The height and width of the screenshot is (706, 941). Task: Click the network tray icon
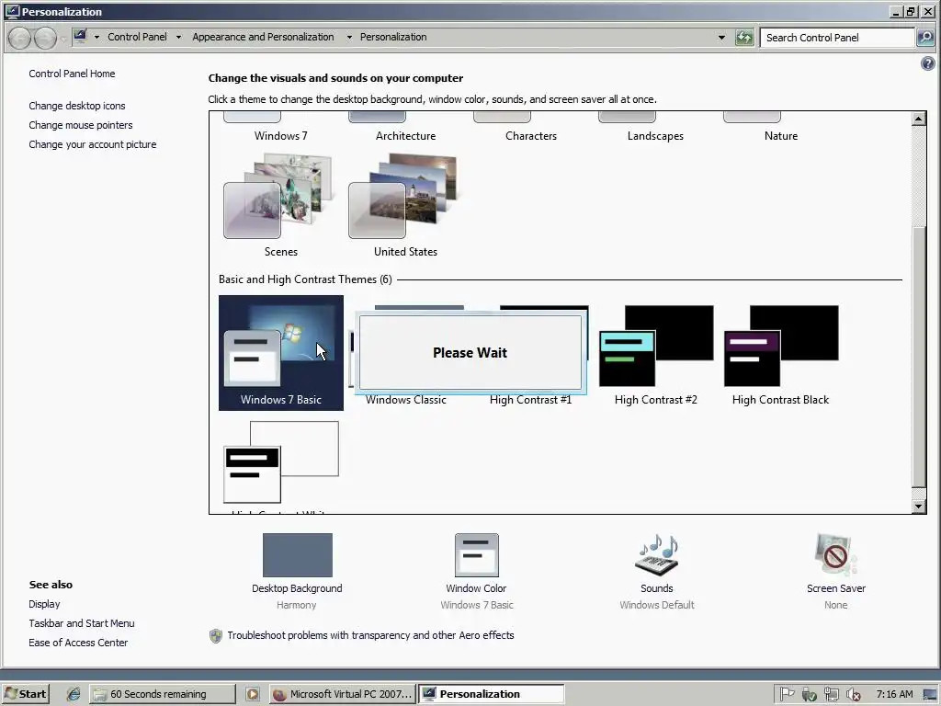(x=831, y=695)
